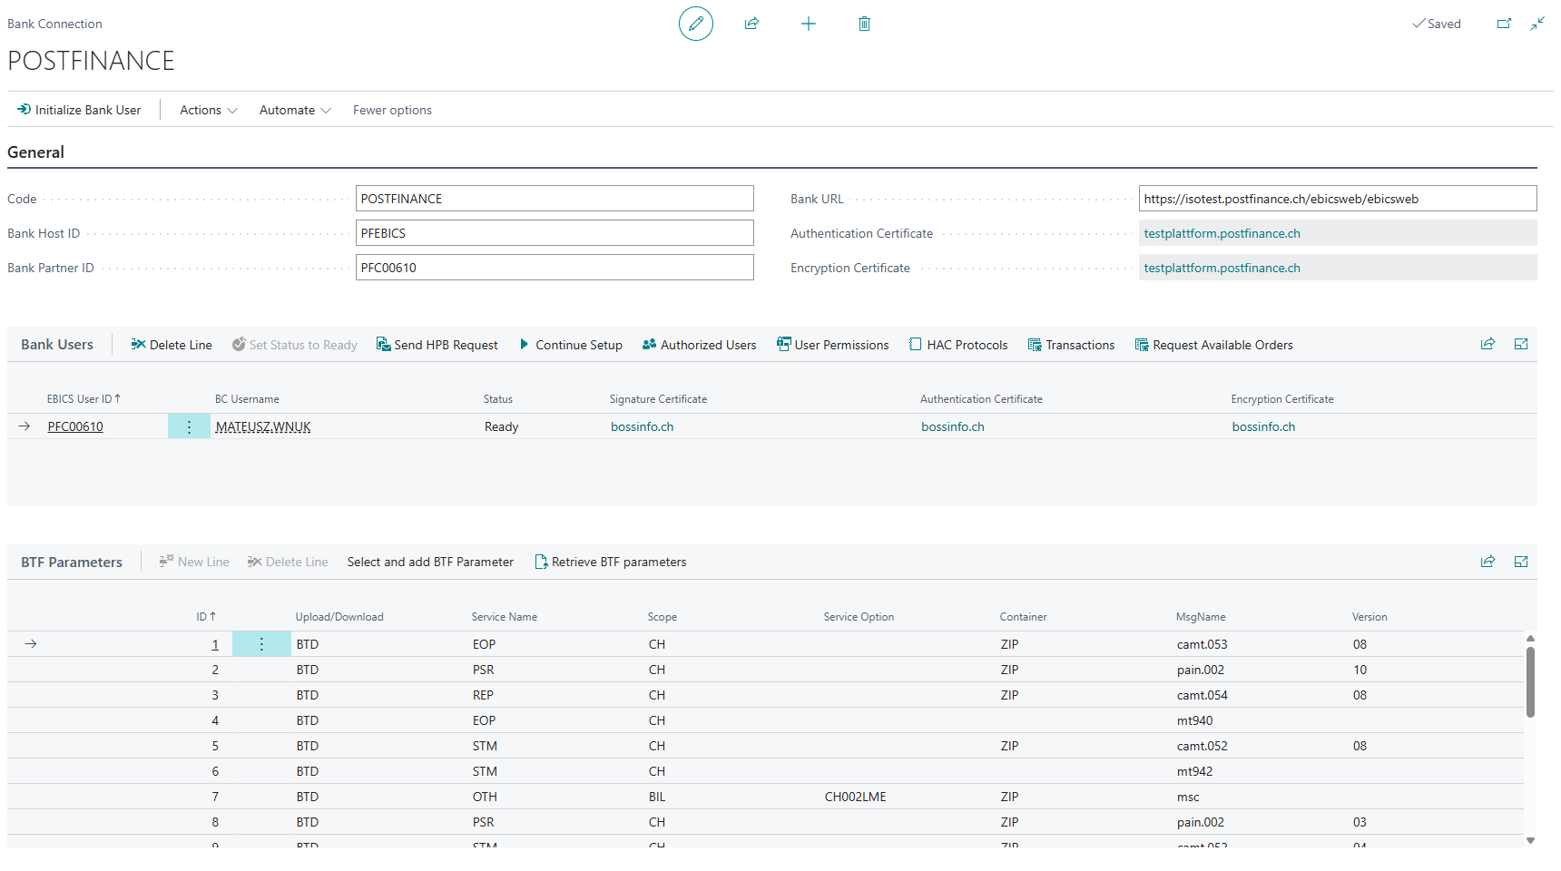
Task: Open the Actions menu
Action: (209, 110)
